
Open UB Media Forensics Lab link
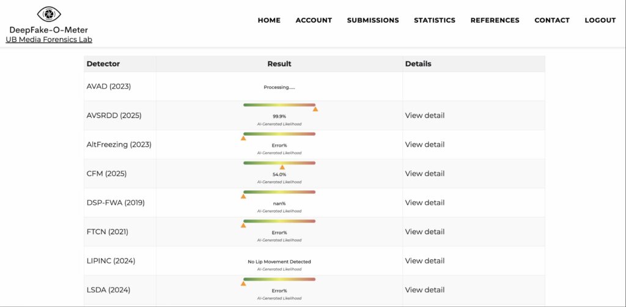(x=49, y=40)
